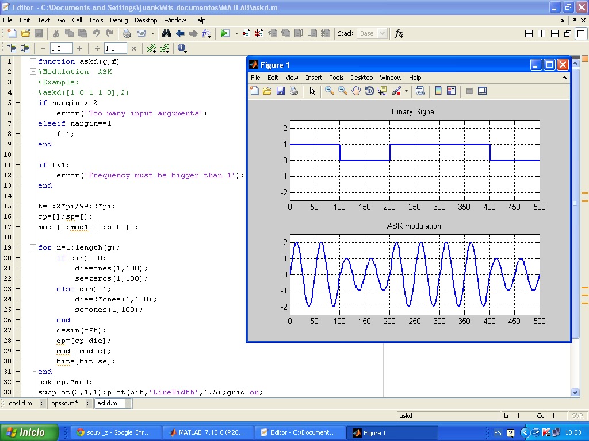Print the file with the Editor printer icon
589x441 pixels.
127,33
